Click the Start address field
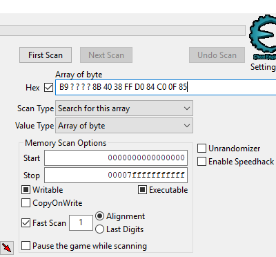The width and height of the screenshot is (276, 257). click(116, 158)
